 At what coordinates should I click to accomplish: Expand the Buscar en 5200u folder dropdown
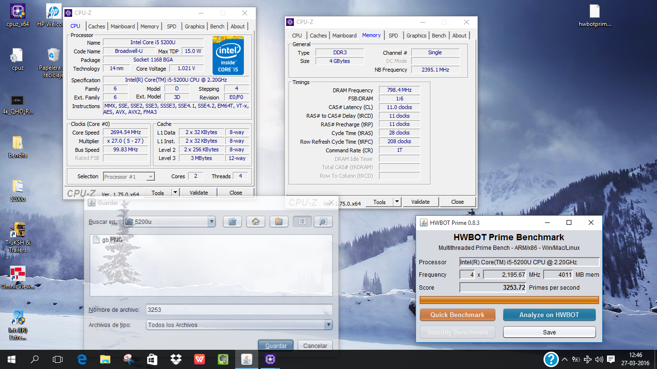pyautogui.click(x=211, y=221)
